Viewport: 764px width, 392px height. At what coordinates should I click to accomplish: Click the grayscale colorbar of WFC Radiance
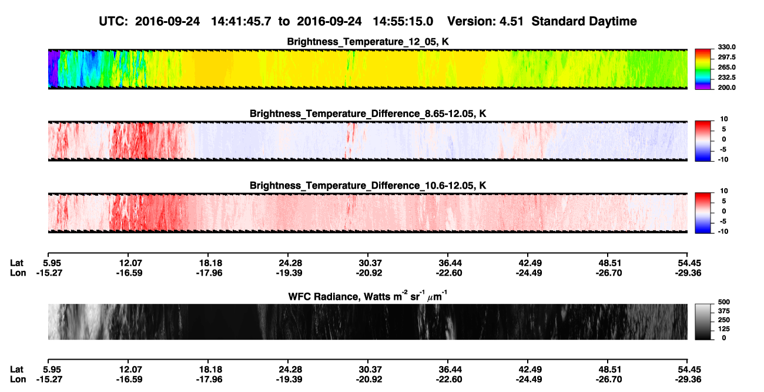click(703, 321)
